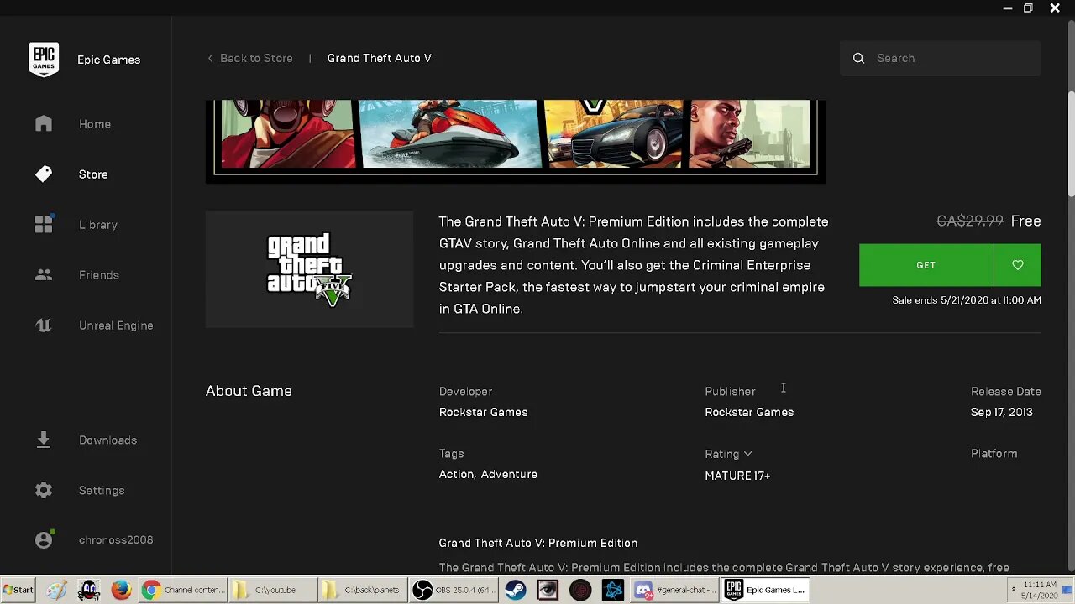Select the black sports car thumbnail

pyautogui.click(x=614, y=134)
